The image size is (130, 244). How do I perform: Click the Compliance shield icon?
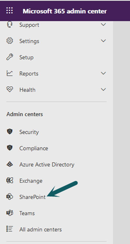coord(10,148)
